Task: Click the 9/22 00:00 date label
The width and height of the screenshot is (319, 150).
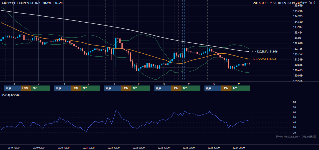Action: (139, 148)
